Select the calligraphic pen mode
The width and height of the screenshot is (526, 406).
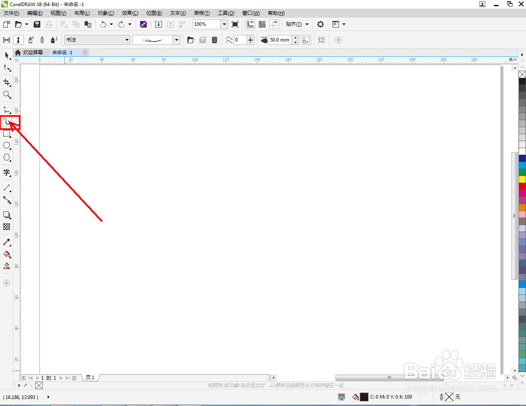pyautogui.click(x=42, y=40)
